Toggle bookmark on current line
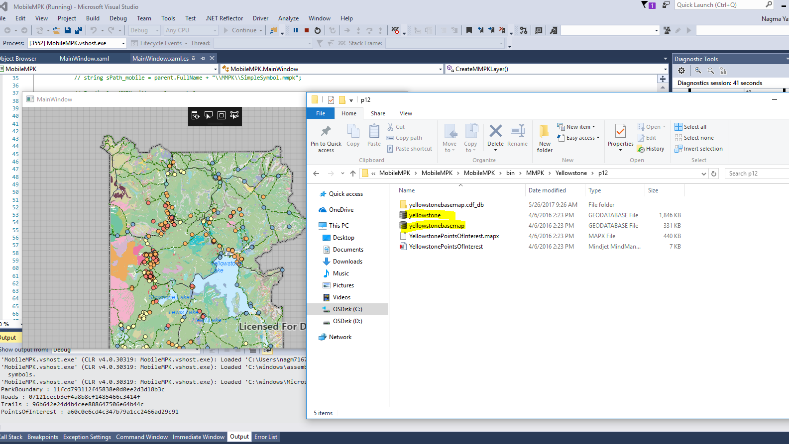Viewport: 789px width, 444px height. [469, 30]
